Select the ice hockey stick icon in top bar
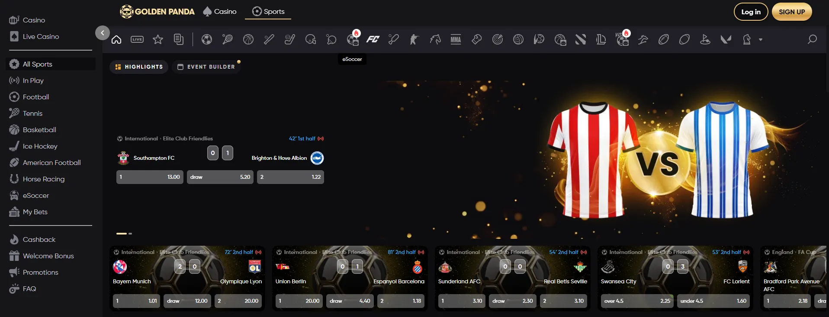 290,40
